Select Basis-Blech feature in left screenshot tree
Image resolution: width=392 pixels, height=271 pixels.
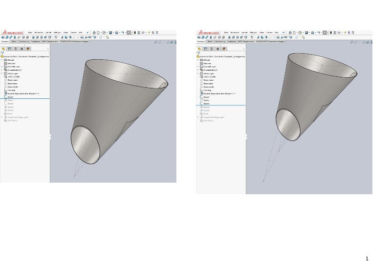coord(22,93)
